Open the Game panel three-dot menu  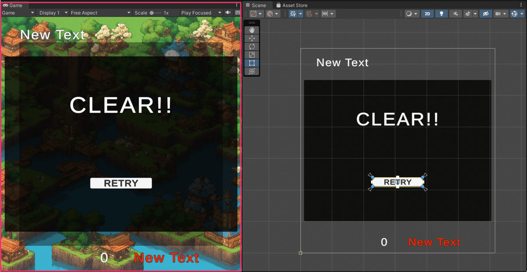pyautogui.click(x=237, y=5)
